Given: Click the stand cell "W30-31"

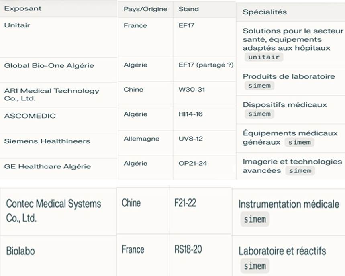Looking at the screenshot, I should (x=192, y=89).
